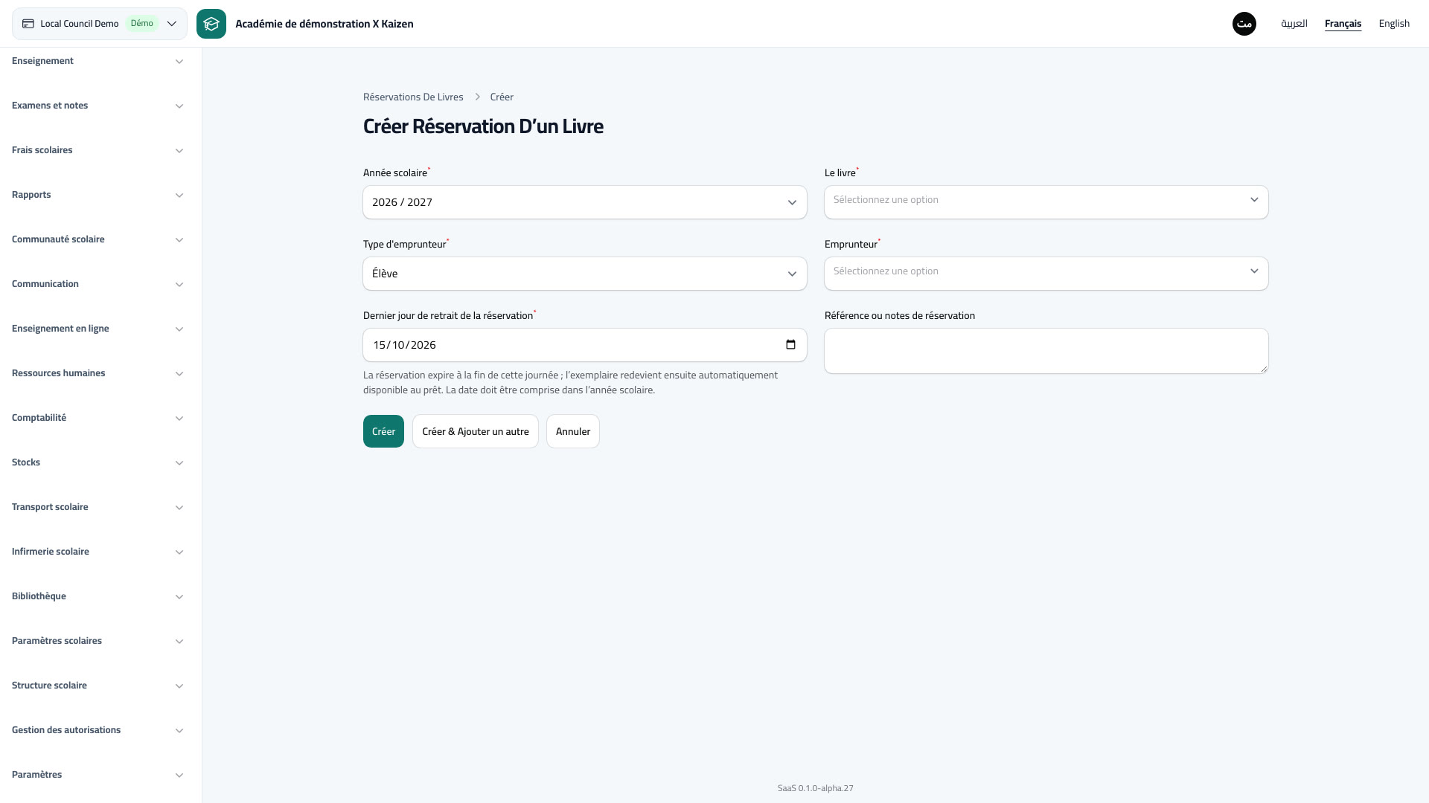This screenshot has height=803, width=1429.
Task: Open the Emprunteur select box
Action: click(1046, 274)
